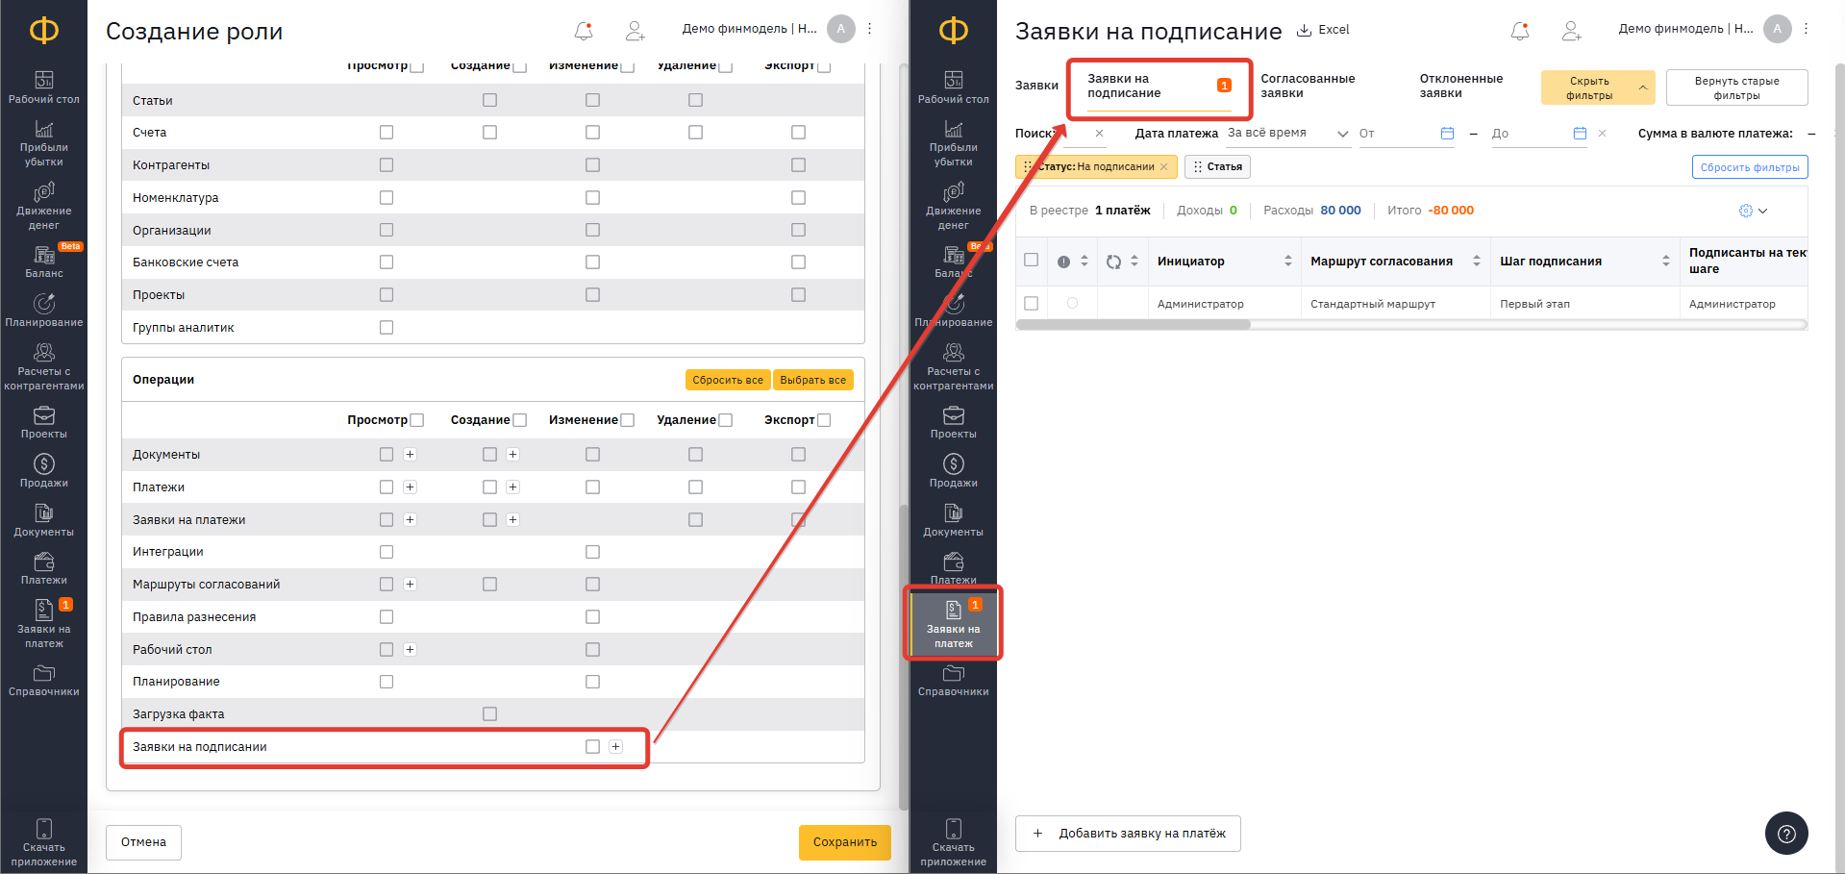Tick Создание checkbox in Загрузка факта row

(490, 714)
